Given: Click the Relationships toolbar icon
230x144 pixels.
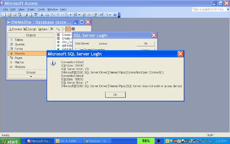Looking at the screenshot, I should click(101, 15).
